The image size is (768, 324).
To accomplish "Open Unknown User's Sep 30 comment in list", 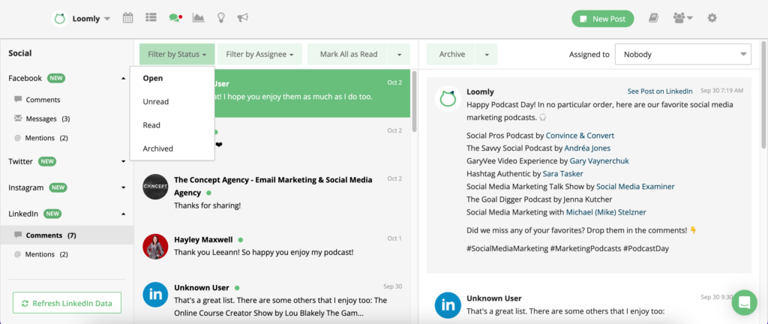I will pos(273,301).
